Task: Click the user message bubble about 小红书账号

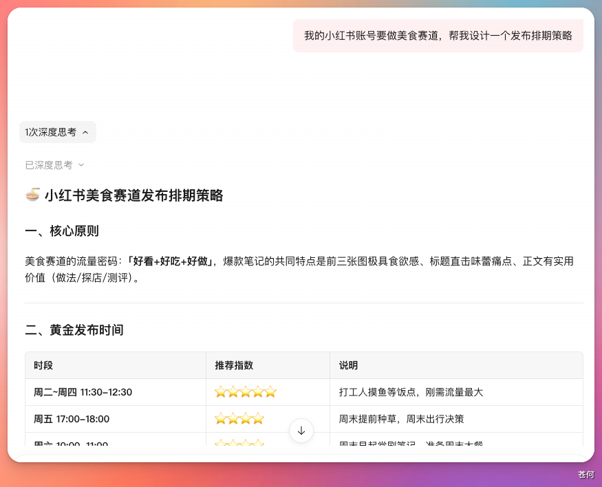Action: 438,36
